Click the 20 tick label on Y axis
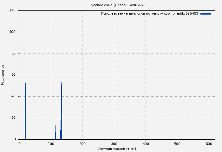 click(x=13, y=118)
